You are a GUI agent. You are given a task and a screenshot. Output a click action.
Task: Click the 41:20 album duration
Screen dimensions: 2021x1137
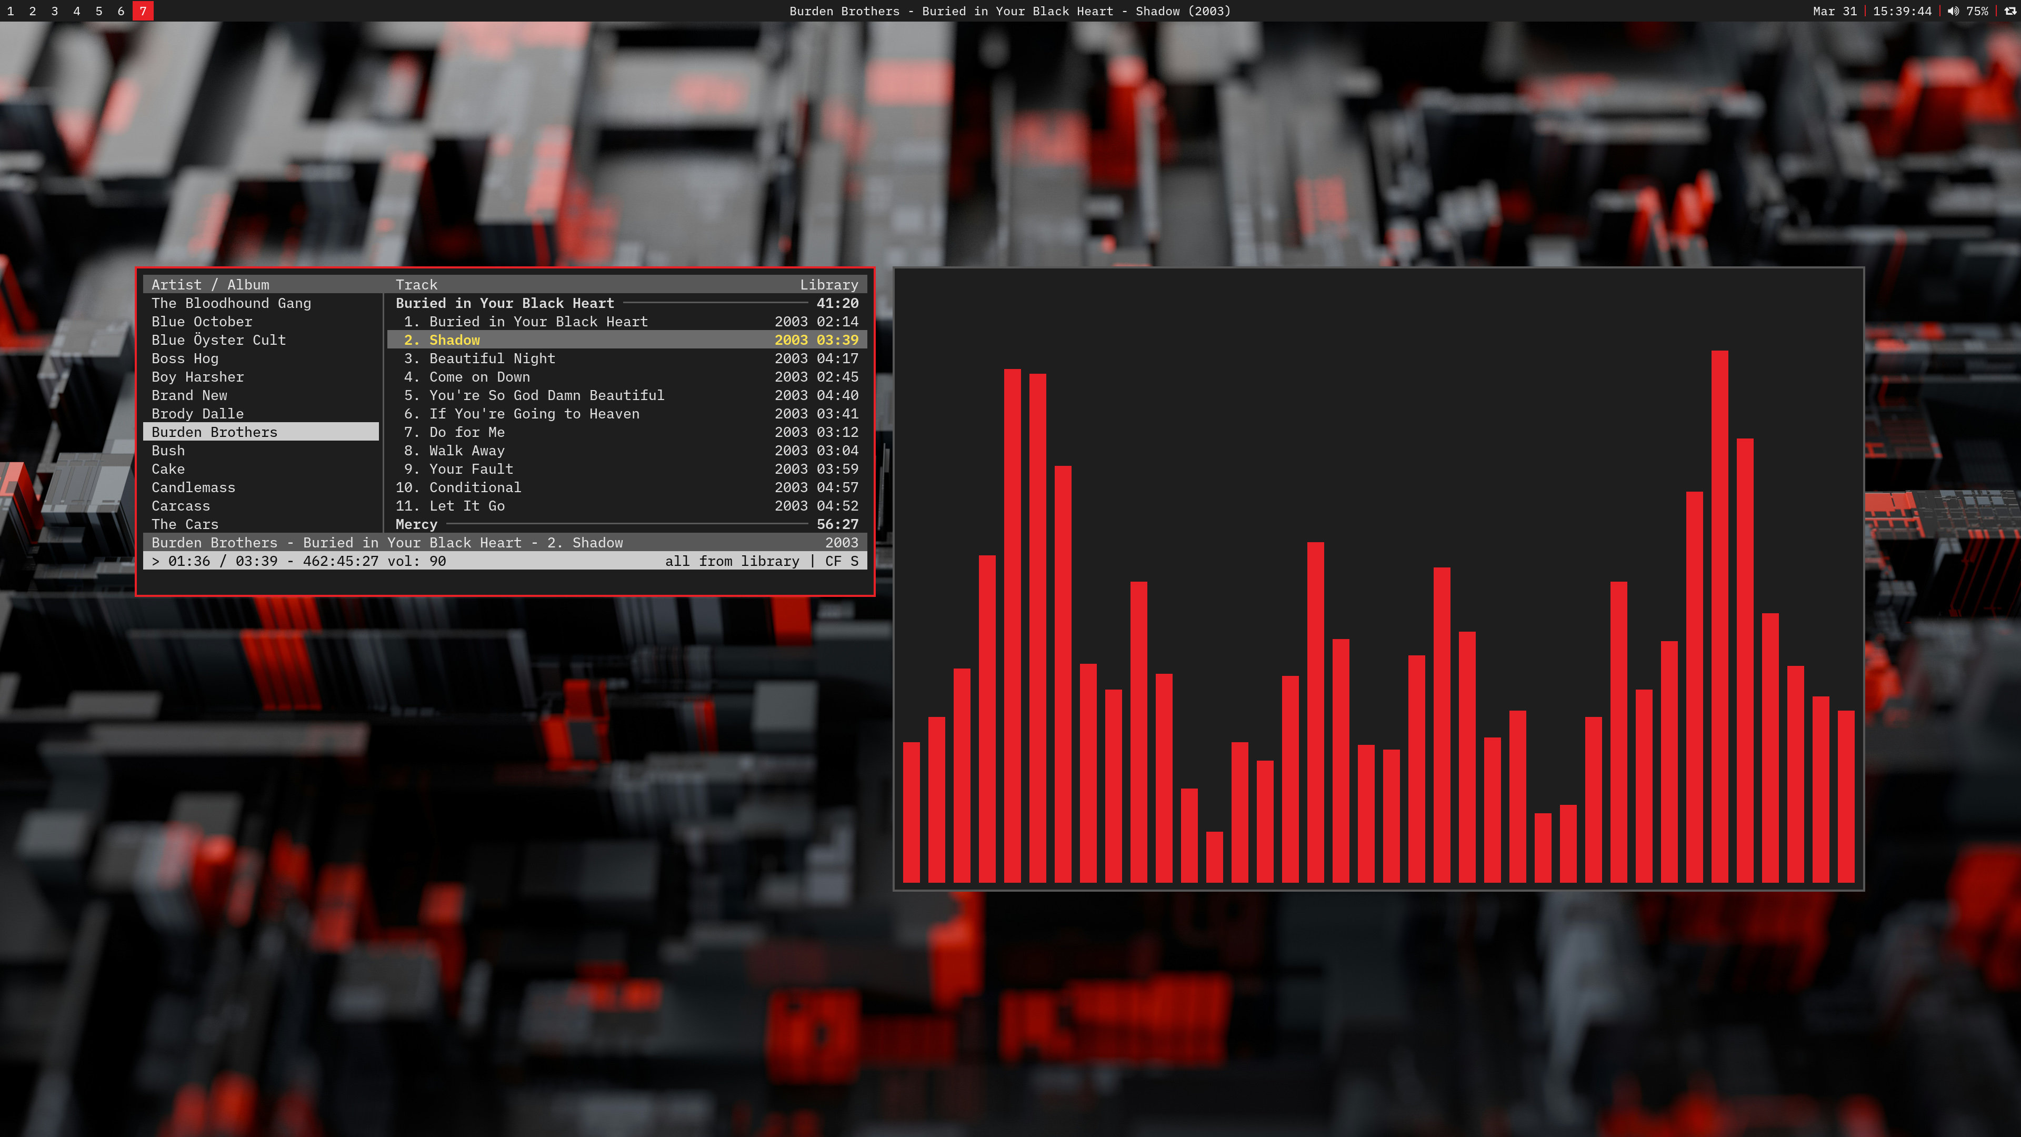(x=837, y=303)
